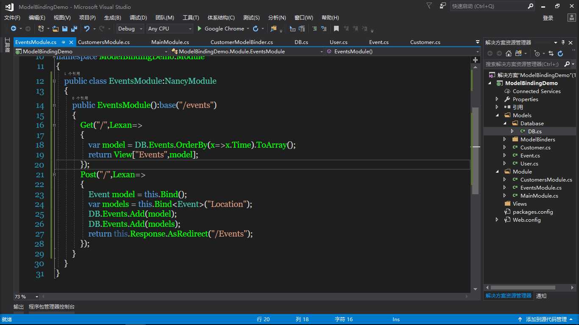The height and width of the screenshot is (325, 579).
Task: Click the browser Refresh icon beside Google Chrome
Action: click(x=256, y=29)
